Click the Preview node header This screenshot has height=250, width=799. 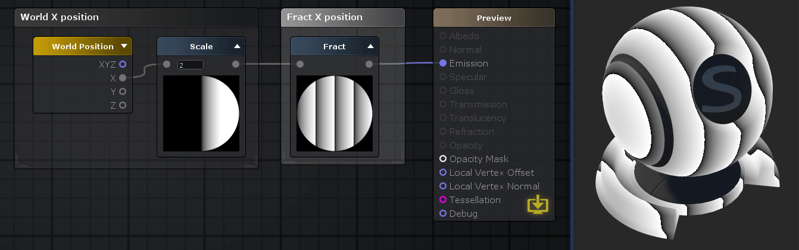[494, 18]
